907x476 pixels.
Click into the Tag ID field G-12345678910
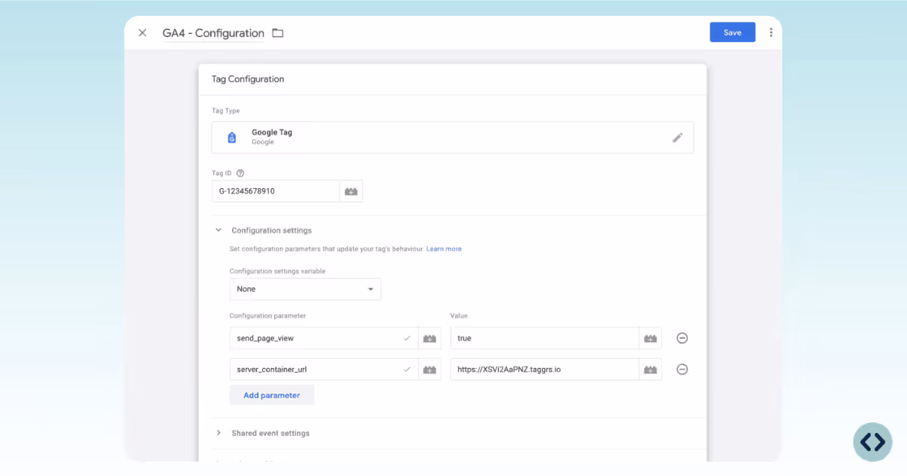coord(276,191)
